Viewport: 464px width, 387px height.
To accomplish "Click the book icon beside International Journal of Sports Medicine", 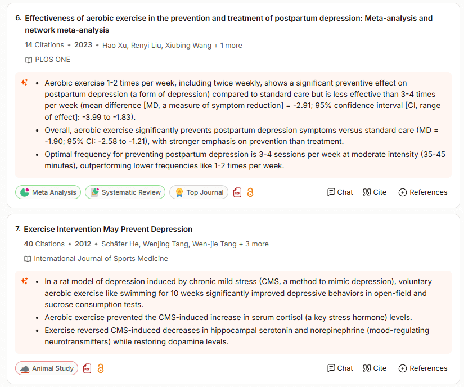I will (28, 259).
